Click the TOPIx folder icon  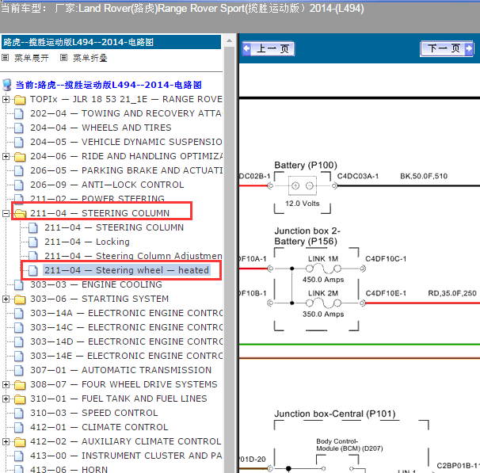click(20, 100)
